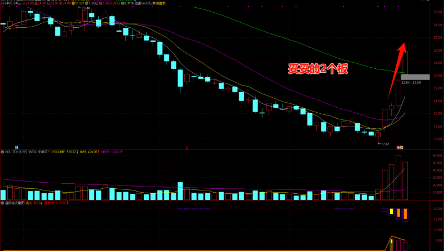Click the 26.00 price axis label
The height and width of the screenshot is (251, 444).
tap(437, 38)
